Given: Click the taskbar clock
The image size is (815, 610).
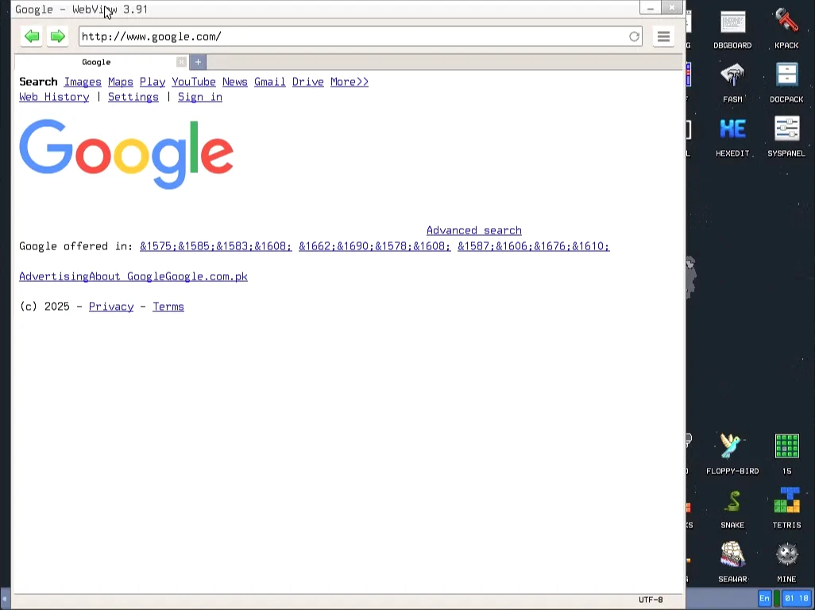Looking at the screenshot, I should (797, 598).
